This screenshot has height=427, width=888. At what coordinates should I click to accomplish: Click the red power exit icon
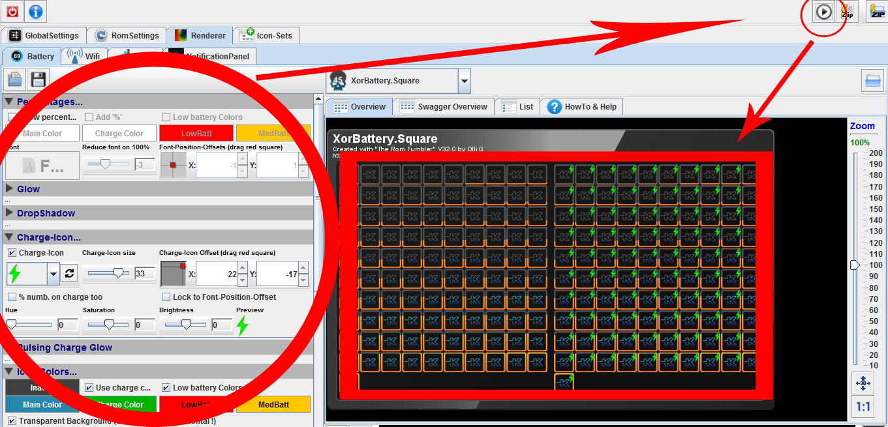point(12,11)
